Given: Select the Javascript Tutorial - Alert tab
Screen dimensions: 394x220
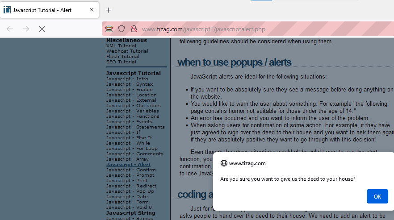Looking at the screenshot, I should coord(50,10).
